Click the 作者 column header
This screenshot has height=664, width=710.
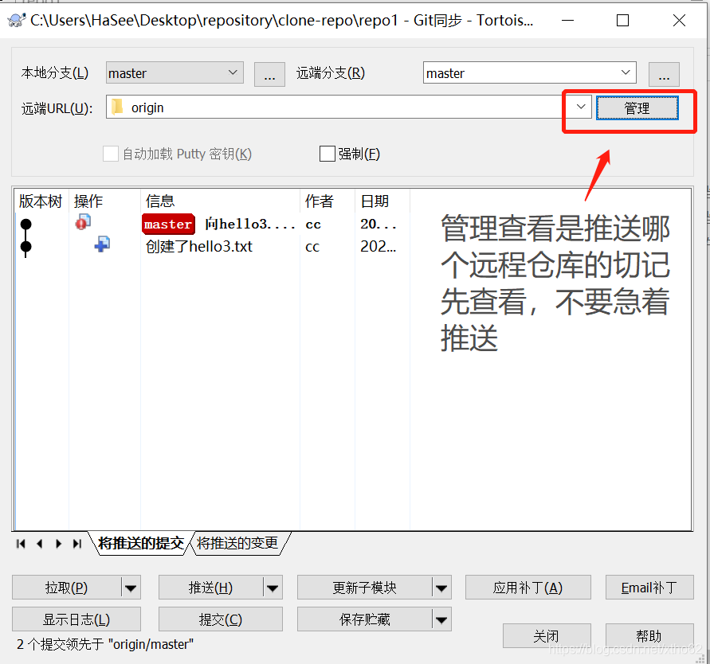point(328,201)
